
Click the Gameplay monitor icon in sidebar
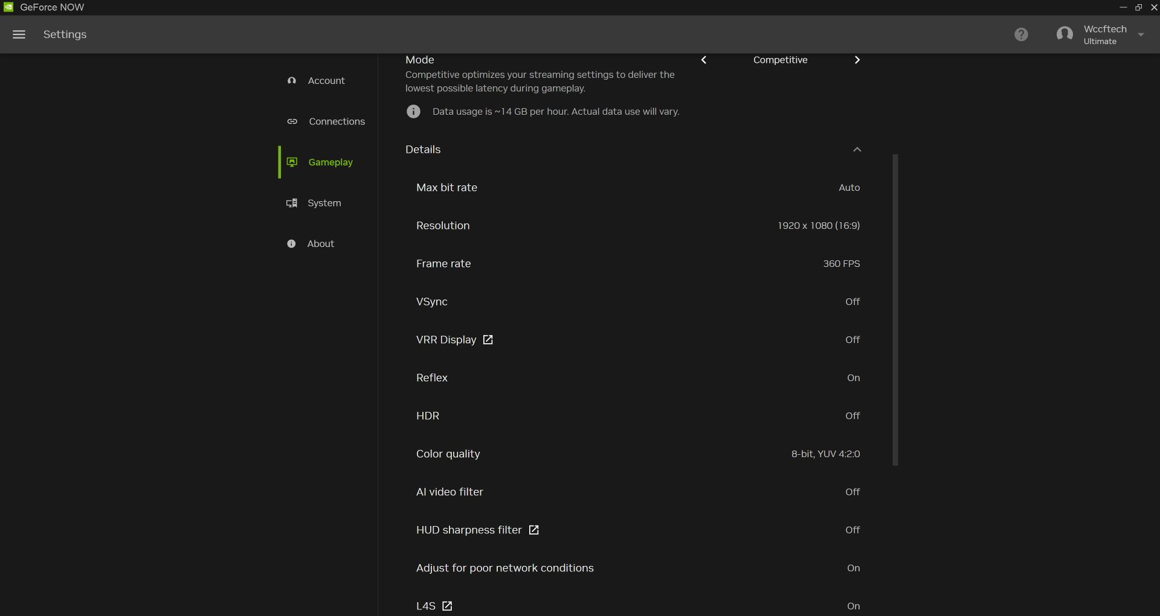point(292,162)
